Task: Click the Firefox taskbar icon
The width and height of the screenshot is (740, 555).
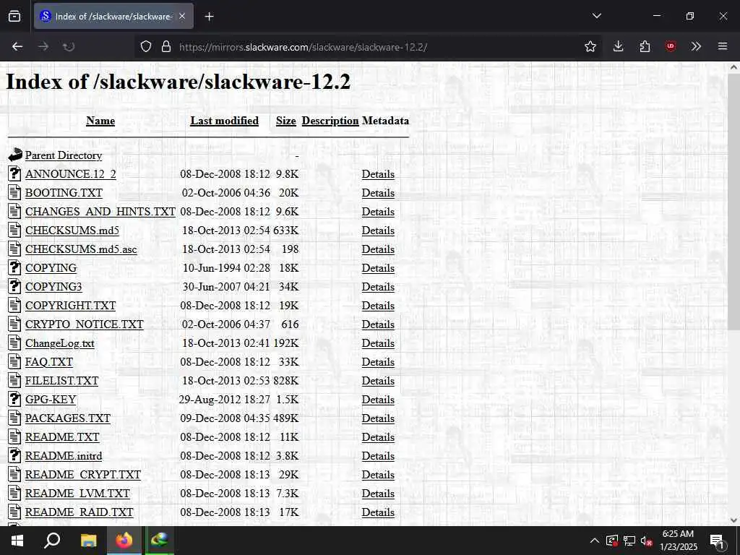Action: click(x=124, y=541)
